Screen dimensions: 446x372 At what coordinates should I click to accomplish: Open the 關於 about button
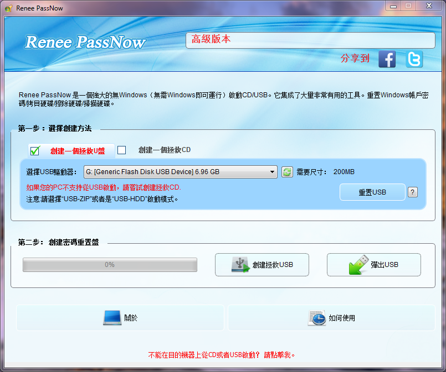(x=120, y=318)
